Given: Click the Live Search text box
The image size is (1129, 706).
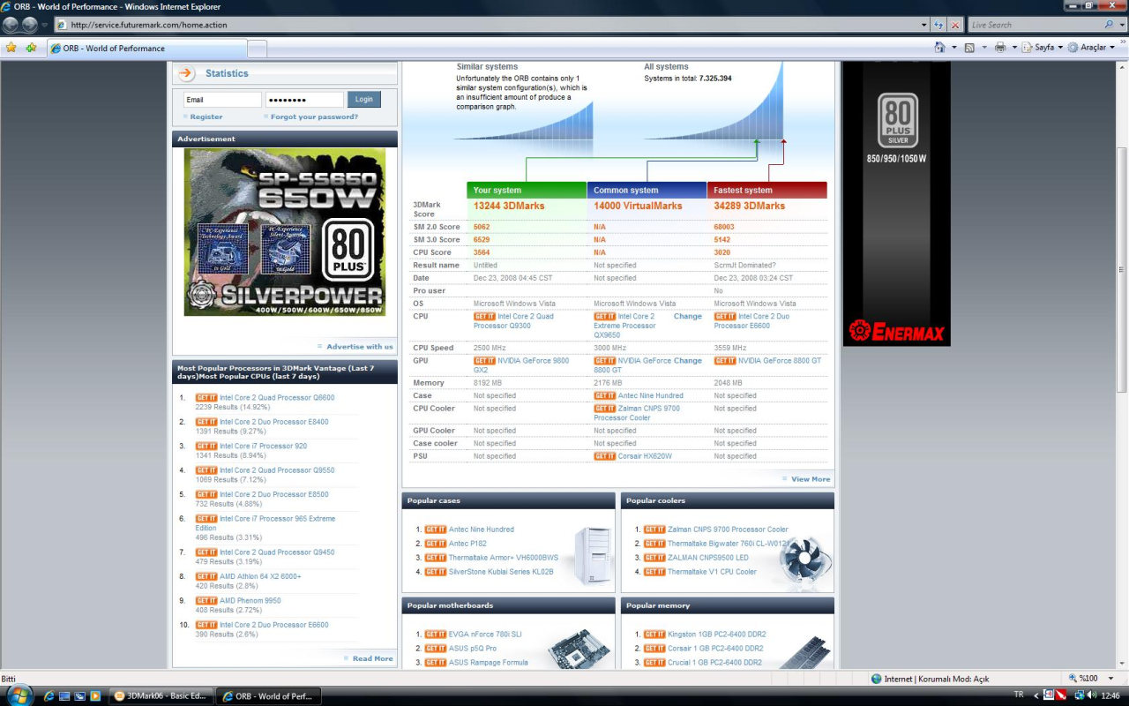Looking at the screenshot, I should click(1033, 25).
